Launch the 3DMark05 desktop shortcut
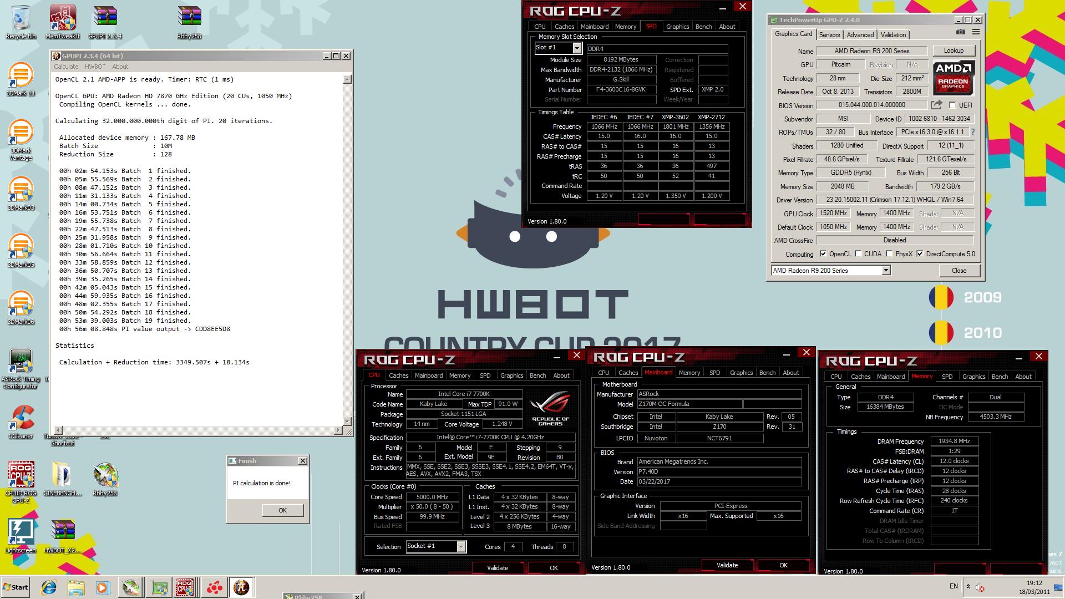Viewport: 1065px width, 599px height. 21,251
